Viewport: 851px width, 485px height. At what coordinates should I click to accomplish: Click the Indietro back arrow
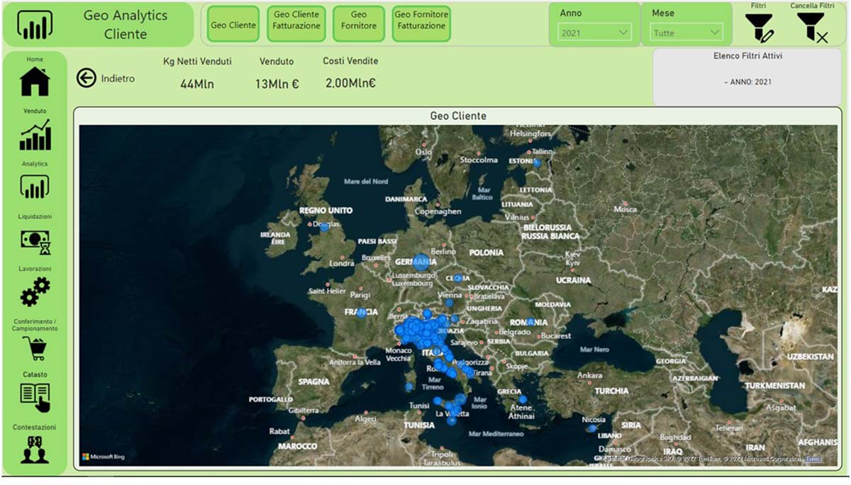[x=87, y=78]
